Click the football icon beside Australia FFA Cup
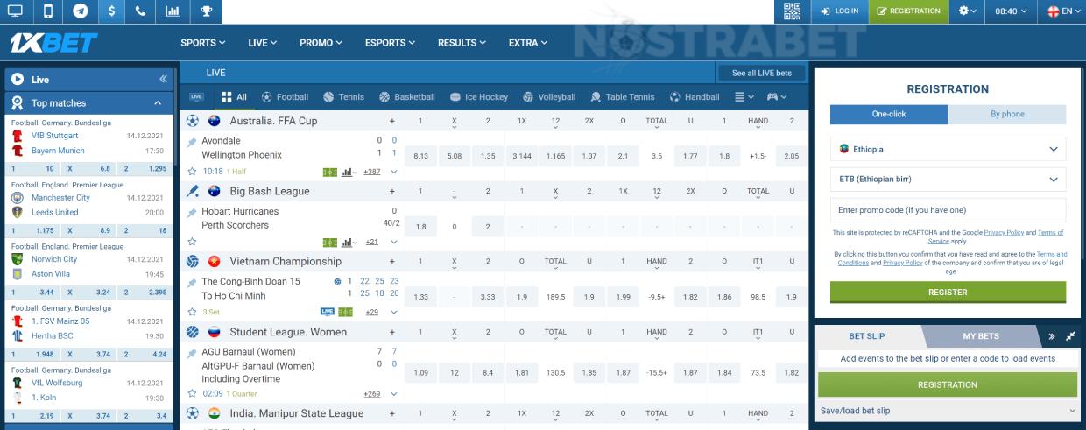Screen dimensions: 1086x430 (x=193, y=121)
